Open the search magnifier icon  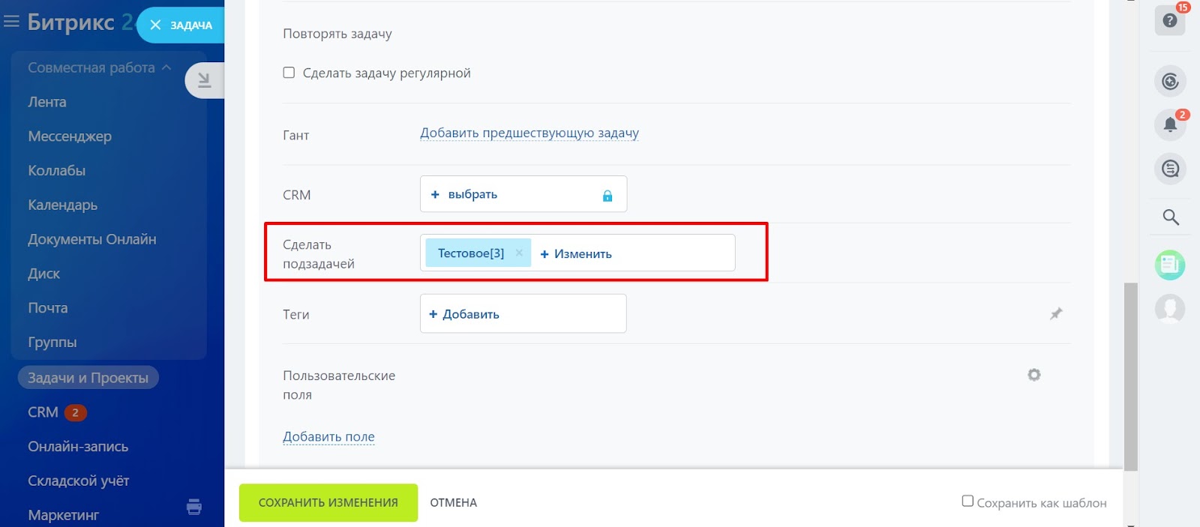point(1170,217)
